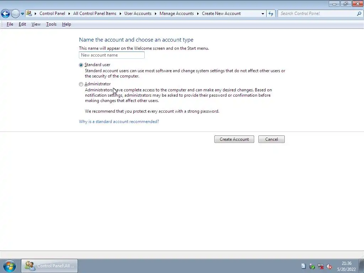Click the muted volume tray icon
This screenshot has height=273, width=364.
[x=329, y=266]
